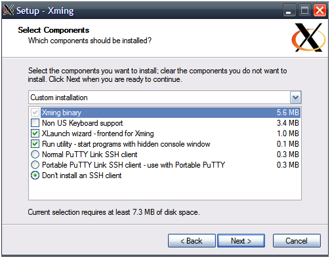Viewport: 330px width, 258px height.
Task: Toggle the greyed Xming binary checkbox
Action: [x=35, y=113]
